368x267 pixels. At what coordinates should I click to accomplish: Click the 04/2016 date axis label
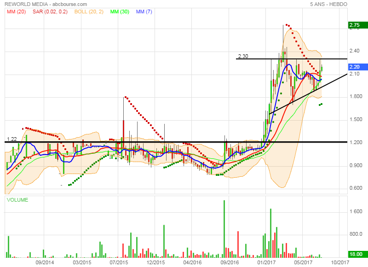(192, 262)
